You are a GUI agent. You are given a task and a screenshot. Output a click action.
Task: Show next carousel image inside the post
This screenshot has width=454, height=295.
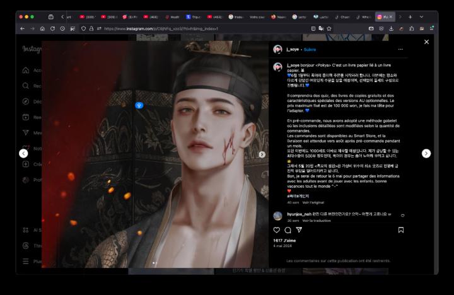pos(262,154)
